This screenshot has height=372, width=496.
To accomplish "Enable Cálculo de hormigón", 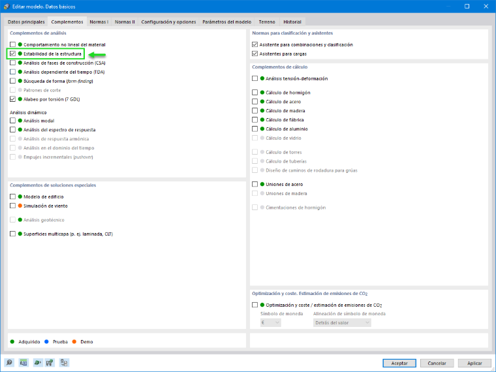I will [x=255, y=93].
